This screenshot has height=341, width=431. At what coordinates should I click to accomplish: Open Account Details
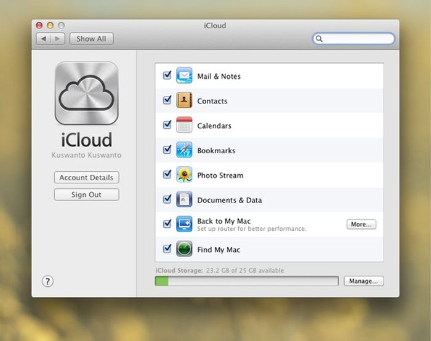pyautogui.click(x=87, y=177)
